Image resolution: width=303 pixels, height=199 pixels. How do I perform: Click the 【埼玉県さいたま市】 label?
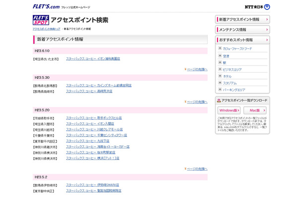[46, 59]
